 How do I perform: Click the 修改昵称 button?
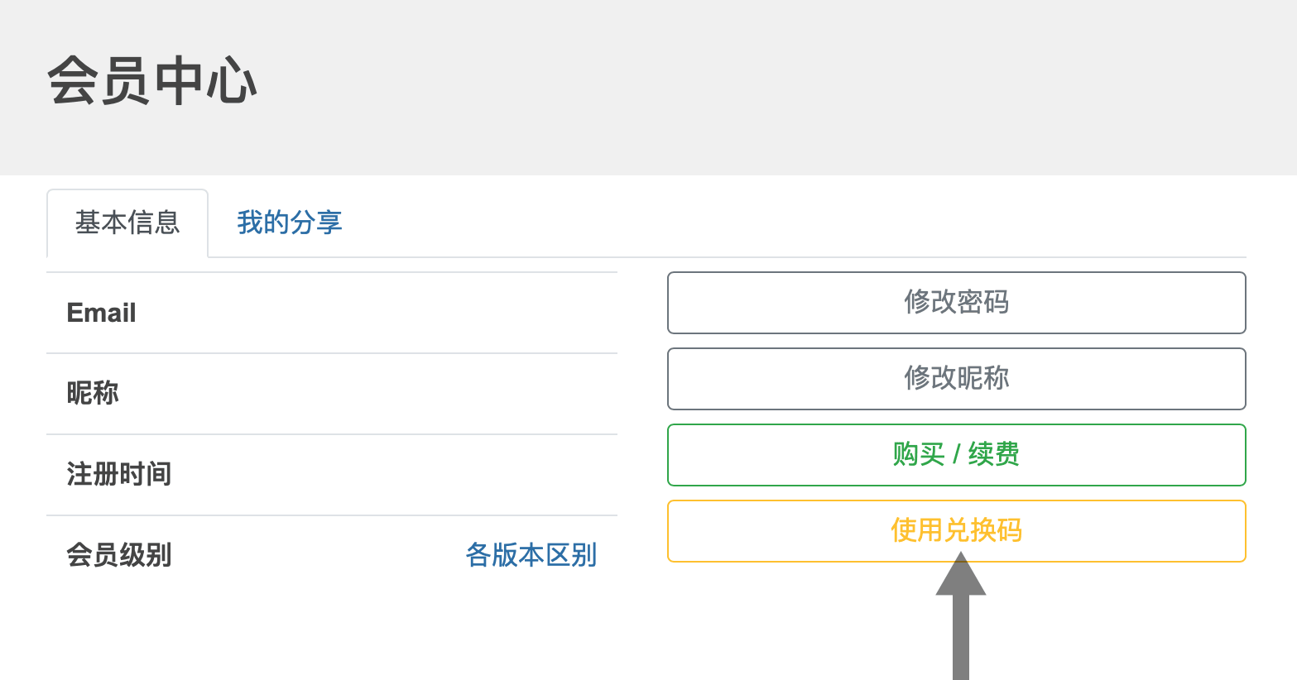click(956, 379)
